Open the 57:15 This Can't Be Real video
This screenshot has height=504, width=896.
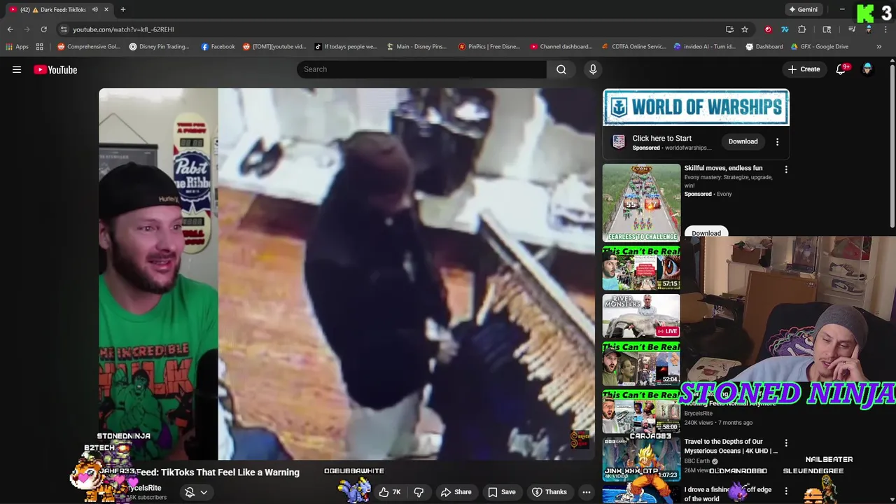click(641, 268)
